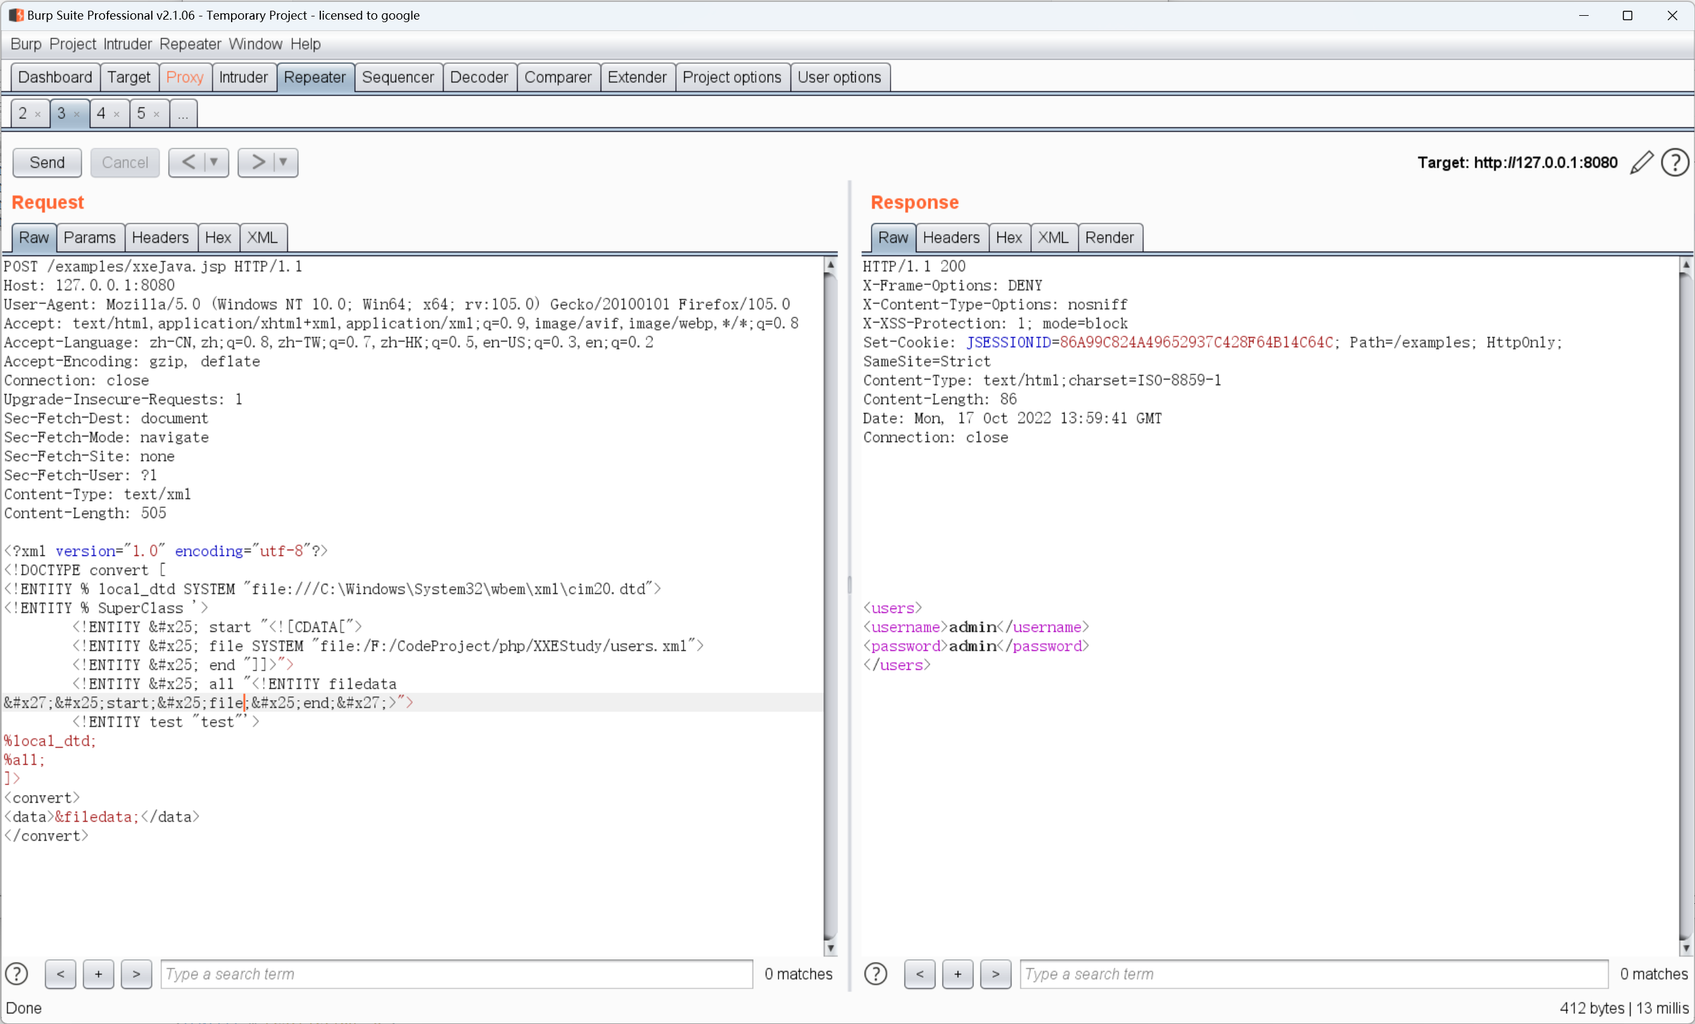Go forward to next request in history
Image resolution: width=1695 pixels, height=1024 pixels.
pos(258,162)
